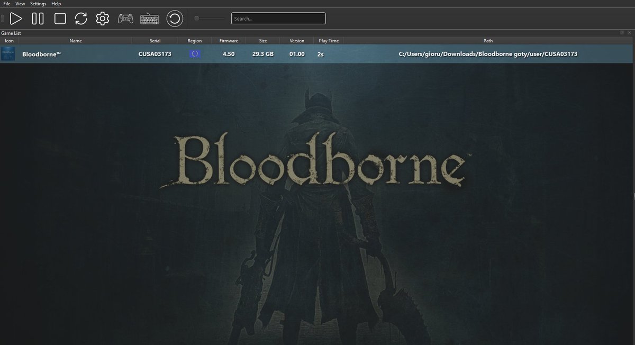Image resolution: width=635 pixels, height=345 pixels.
Task: Open the View menu
Action: [x=20, y=4]
